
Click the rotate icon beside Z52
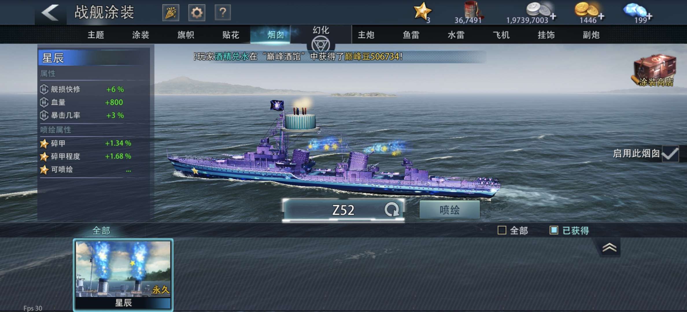[392, 210]
